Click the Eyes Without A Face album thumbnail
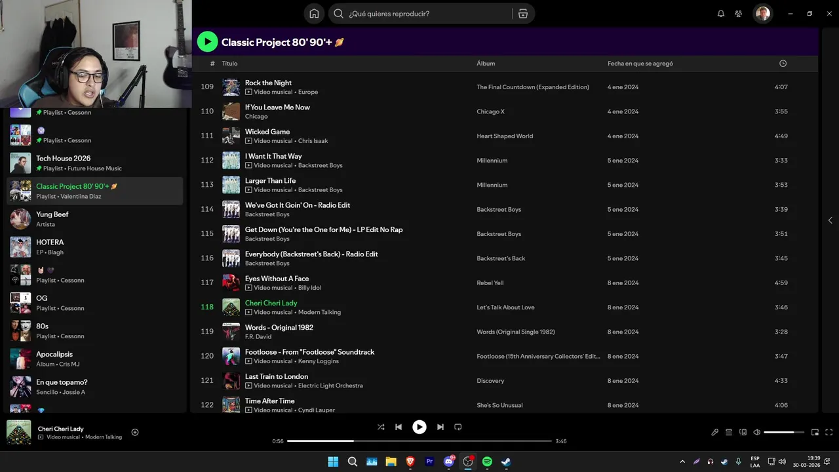Viewport: 839px width, 472px height. click(231, 283)
